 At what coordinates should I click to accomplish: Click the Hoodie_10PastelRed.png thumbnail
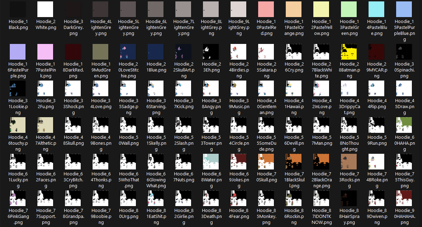265,9
